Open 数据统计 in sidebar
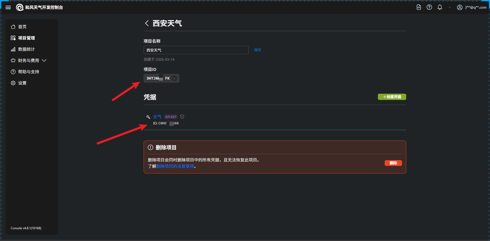This screenshot has height=241, width=490. pos(26,49)
